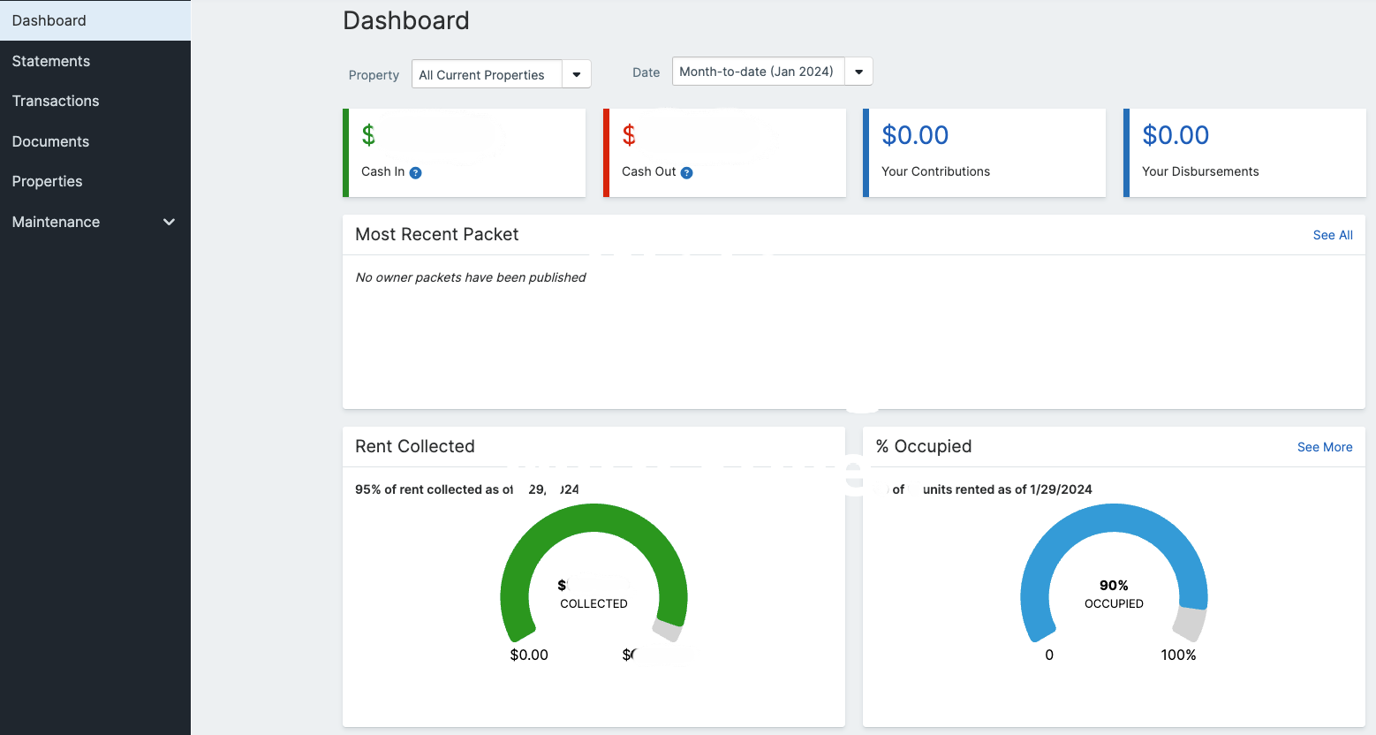Click the Most Recent Packet heading
The image size is (1376, 735).
[437, 234]
